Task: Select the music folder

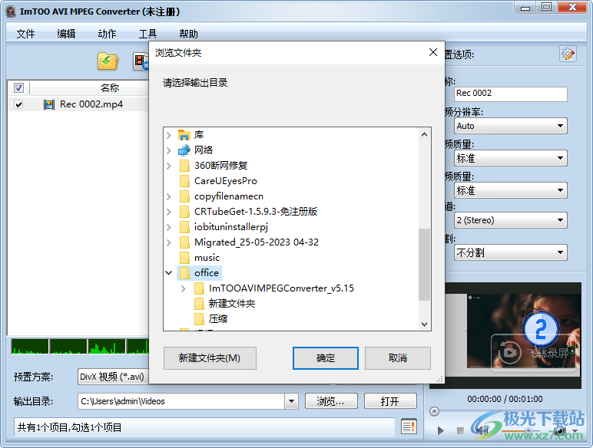Action: click(x=207, y=258)
